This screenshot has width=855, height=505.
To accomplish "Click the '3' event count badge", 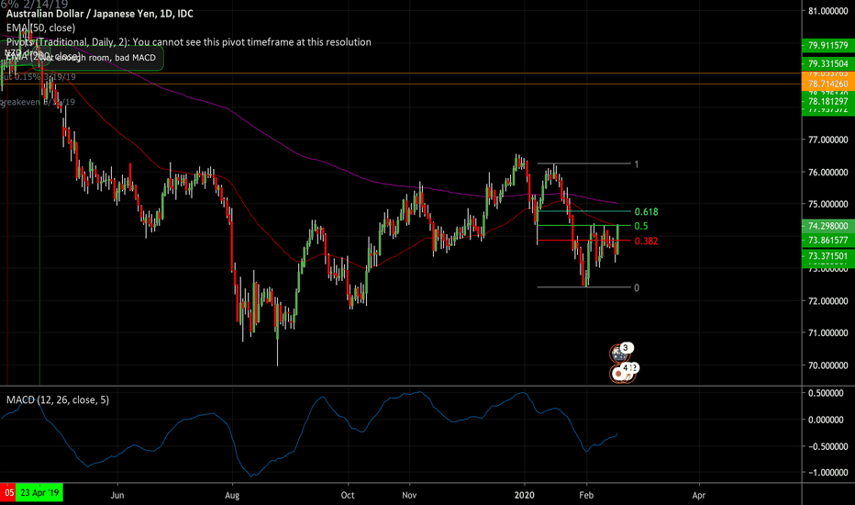I will pos(626,348).
